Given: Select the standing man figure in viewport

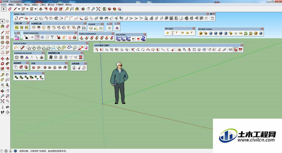Looking at the screenshot, I should tap(119, 83).
